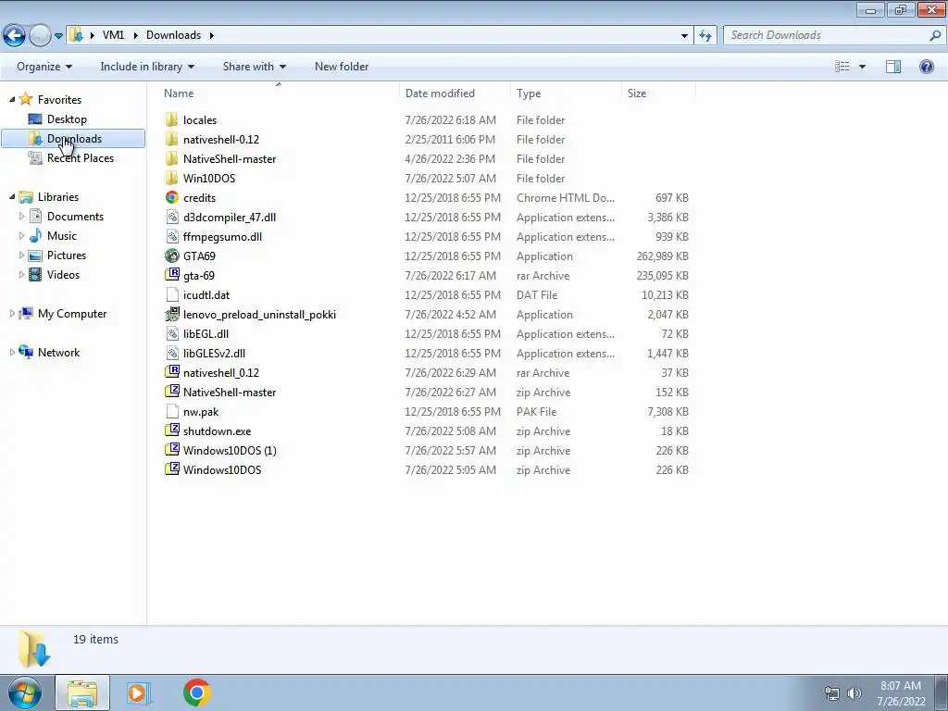Click the Change your view icon
The width and height of the screenshot is (948, 711).
842,67
